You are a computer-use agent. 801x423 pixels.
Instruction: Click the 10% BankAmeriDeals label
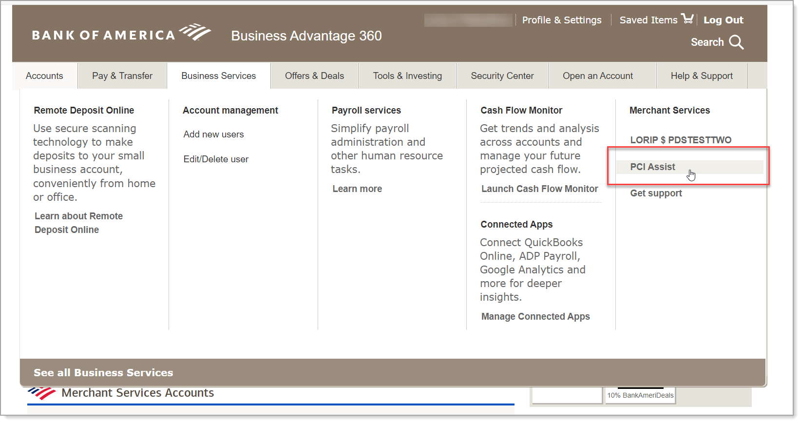tap(640, 395)
